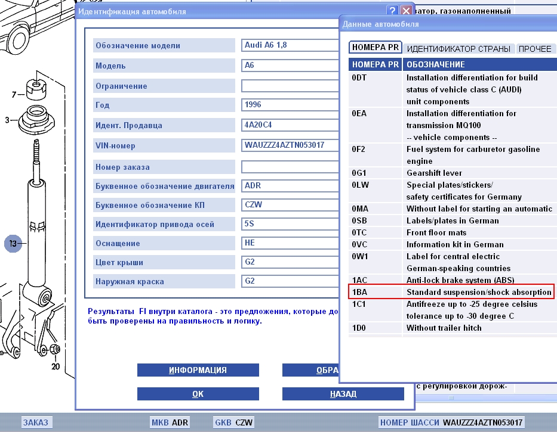Click the Буквенное обозначение двигателя label
This screenshot has height=432, width=557.
point(165,186)
